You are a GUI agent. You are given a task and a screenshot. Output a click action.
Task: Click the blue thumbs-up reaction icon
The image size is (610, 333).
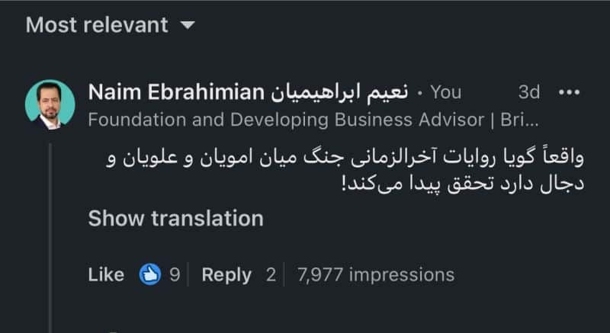tap(150, 274)
